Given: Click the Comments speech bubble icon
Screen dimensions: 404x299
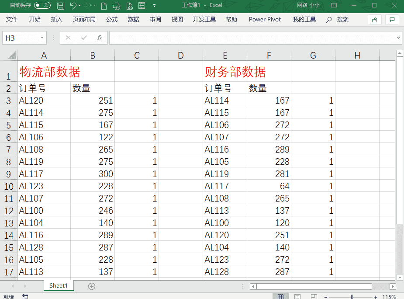Looking at the screenshot, I should pos(392,20).
